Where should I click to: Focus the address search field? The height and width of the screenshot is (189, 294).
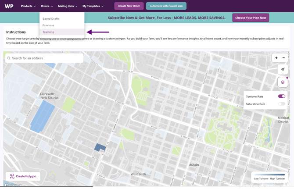(44, 58)
